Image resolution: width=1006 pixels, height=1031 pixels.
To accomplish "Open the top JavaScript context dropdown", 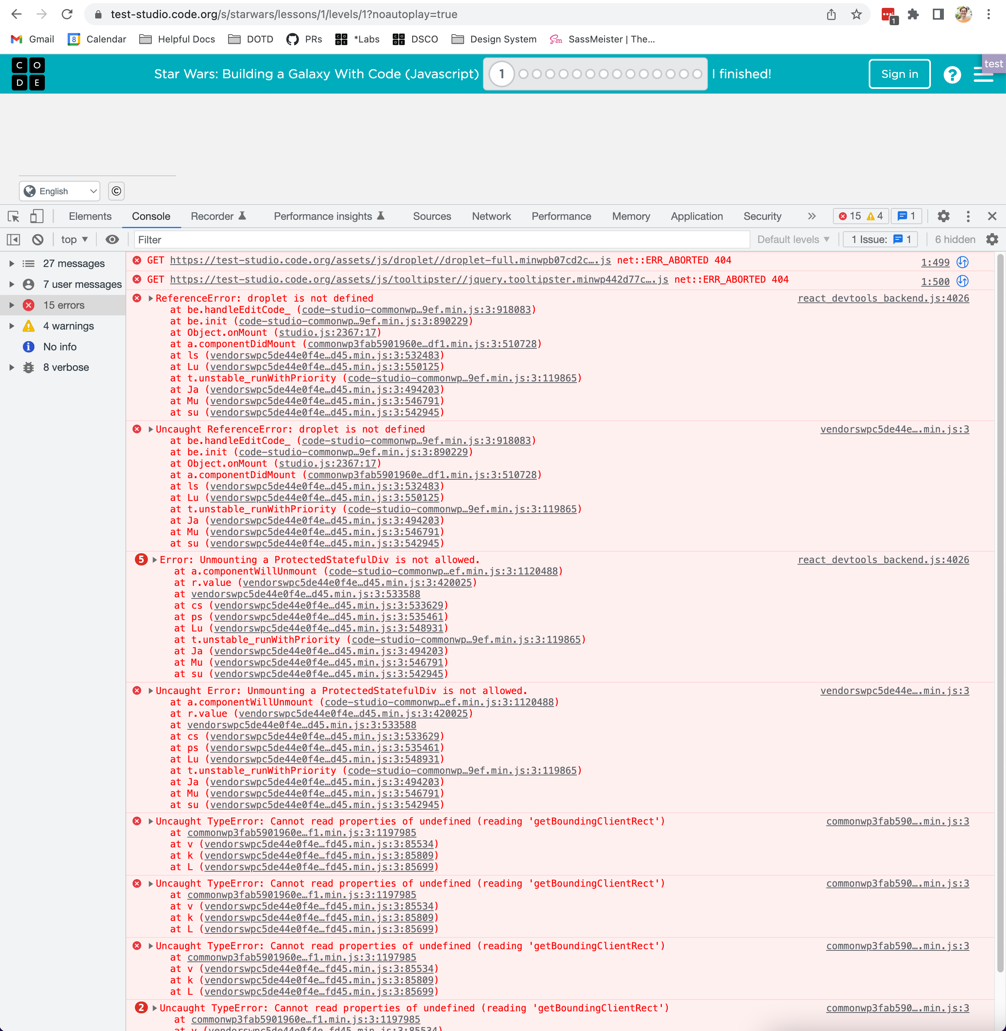I will [74, 240].
